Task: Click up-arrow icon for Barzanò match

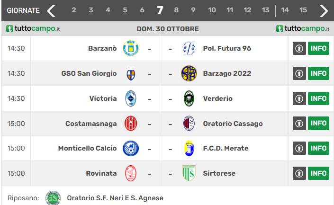Action: (x=299, y=48)
